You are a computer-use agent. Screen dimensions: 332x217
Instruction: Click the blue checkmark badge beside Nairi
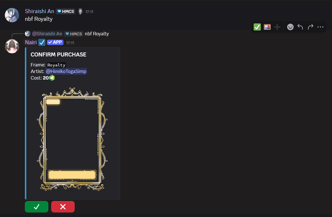coord(42,42)
